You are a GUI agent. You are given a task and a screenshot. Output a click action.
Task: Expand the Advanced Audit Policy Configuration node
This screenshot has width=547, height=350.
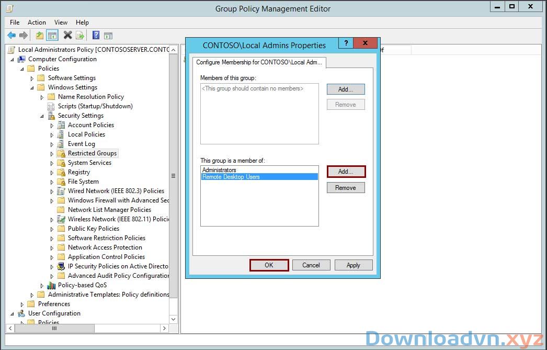point(52,276)
